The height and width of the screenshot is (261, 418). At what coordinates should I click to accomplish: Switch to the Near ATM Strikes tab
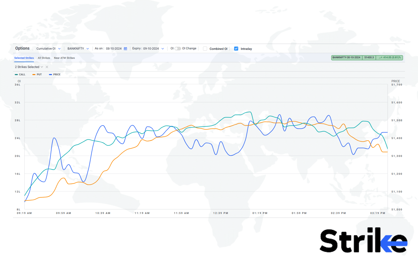[64, 58]
